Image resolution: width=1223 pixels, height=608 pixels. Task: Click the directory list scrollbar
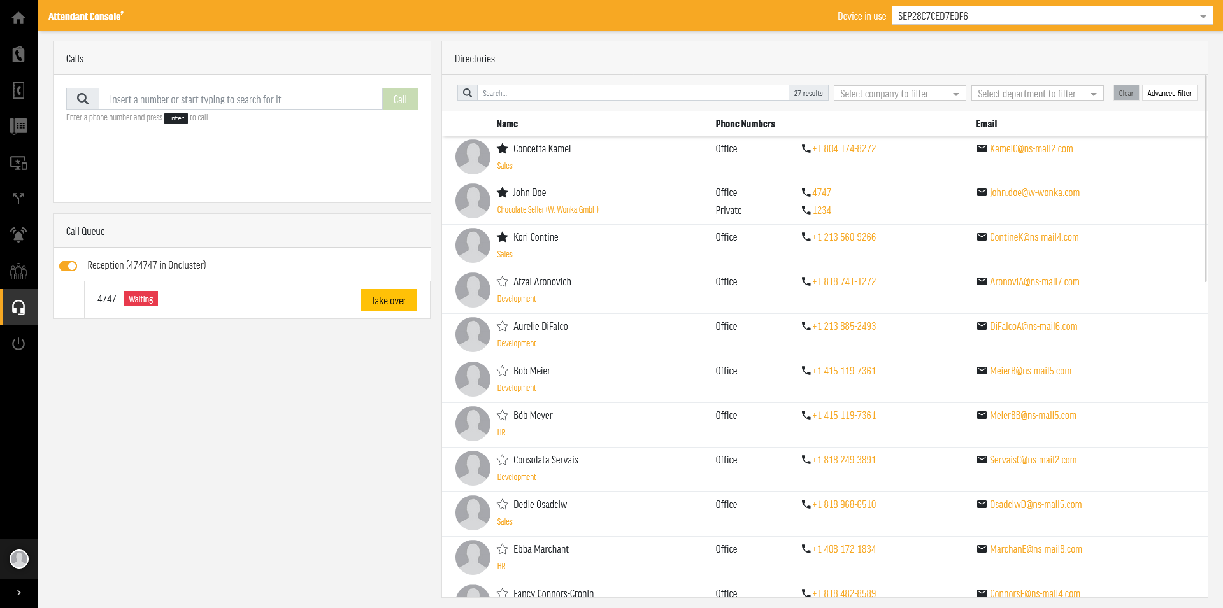[1205, 178]
